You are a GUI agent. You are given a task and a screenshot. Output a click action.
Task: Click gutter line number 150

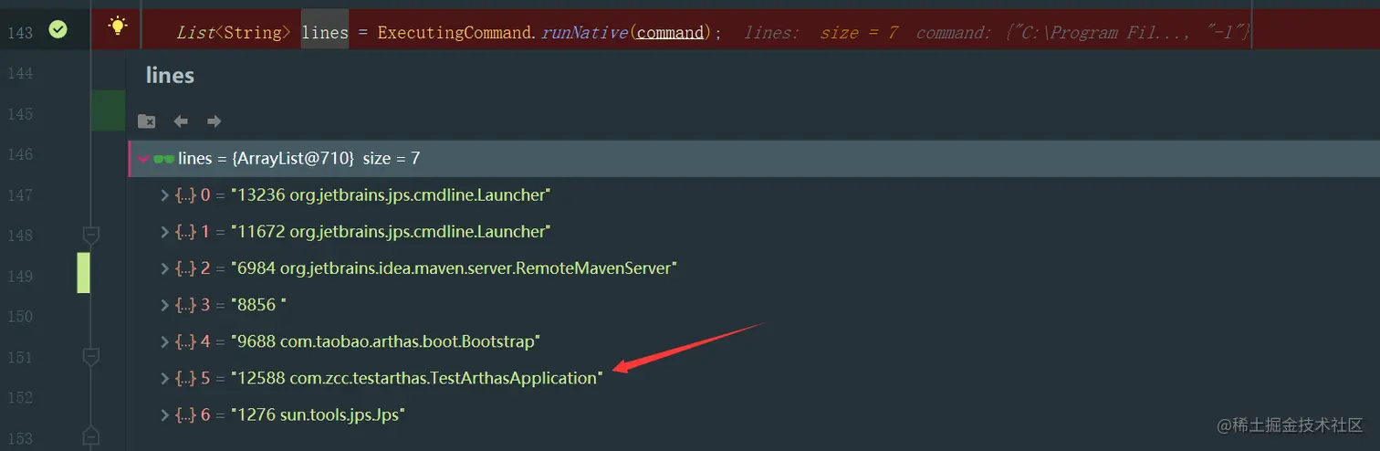tap(19, 316)
